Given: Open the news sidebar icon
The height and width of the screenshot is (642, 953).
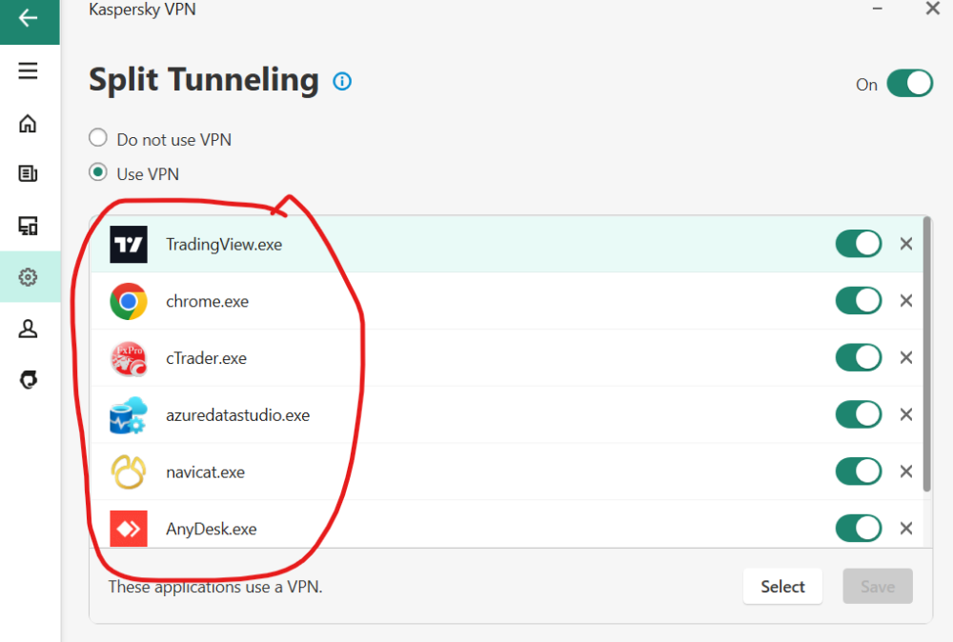Looking at the screenshot, I should pos(29,173).
